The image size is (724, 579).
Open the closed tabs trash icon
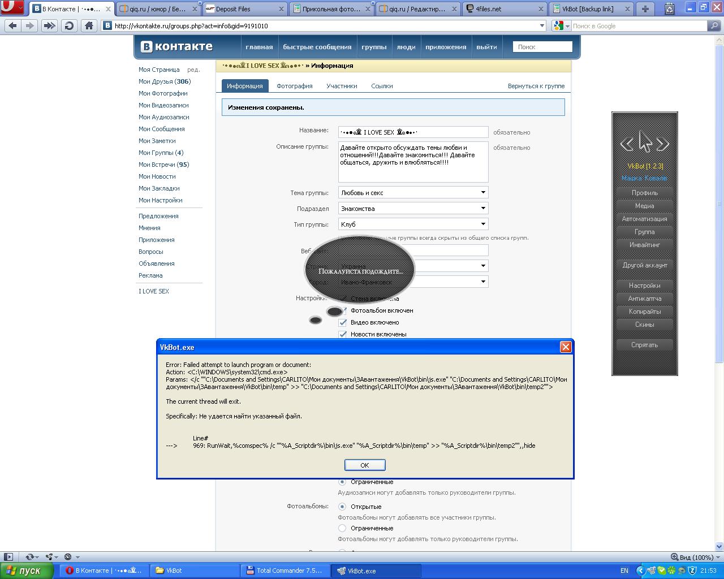coord(670,8)
